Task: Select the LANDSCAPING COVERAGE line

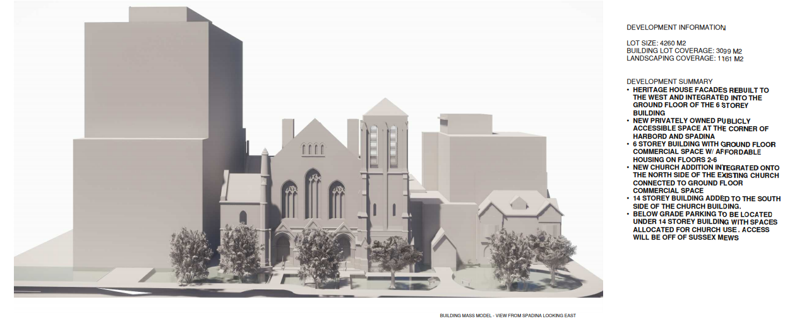Action: point(685,59)
